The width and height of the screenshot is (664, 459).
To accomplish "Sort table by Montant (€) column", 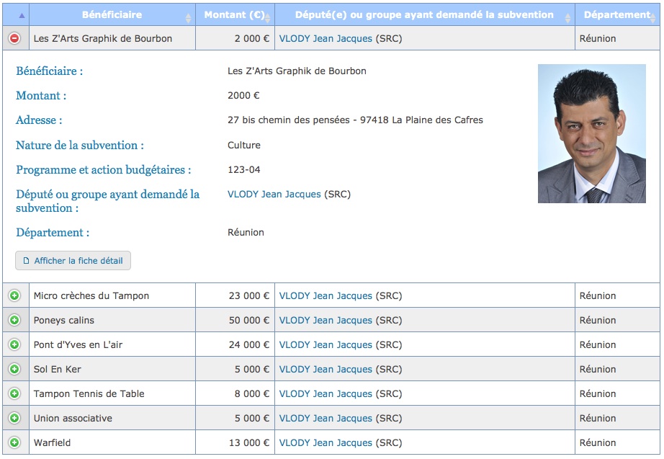I will 235,15.
